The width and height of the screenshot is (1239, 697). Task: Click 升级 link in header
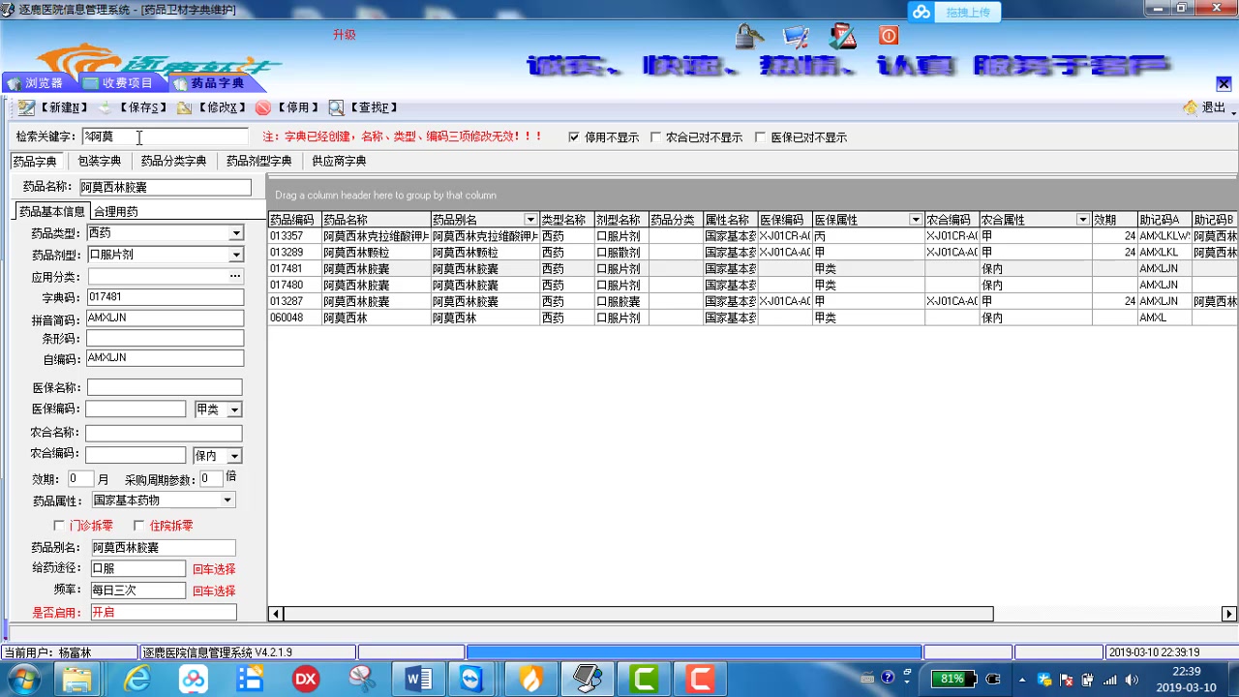pos(344,35)
